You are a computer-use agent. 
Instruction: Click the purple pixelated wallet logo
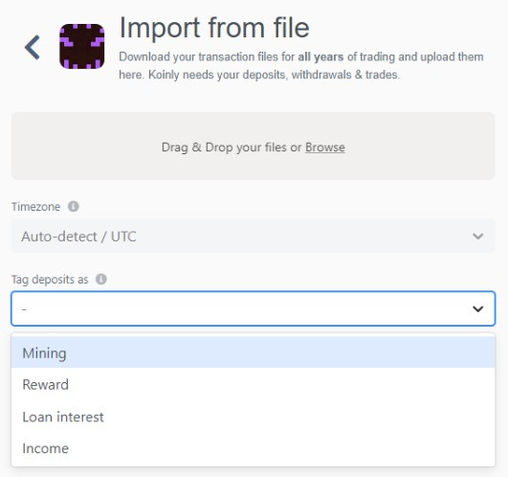point(82,46)
